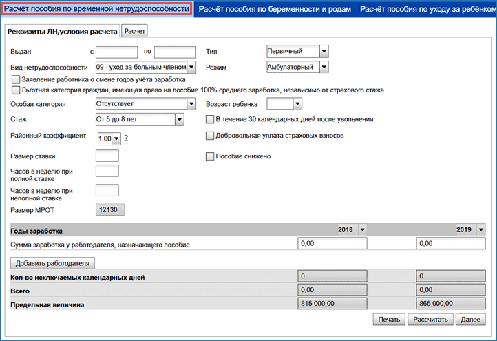Viewport: 497px width, 341px height.
Task: Open the 'Расчет' sub-tab
Action: coord(135,32)
